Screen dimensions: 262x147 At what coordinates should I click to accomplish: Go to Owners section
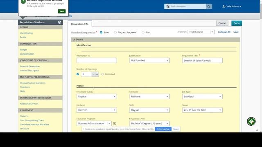pos(24,116)
